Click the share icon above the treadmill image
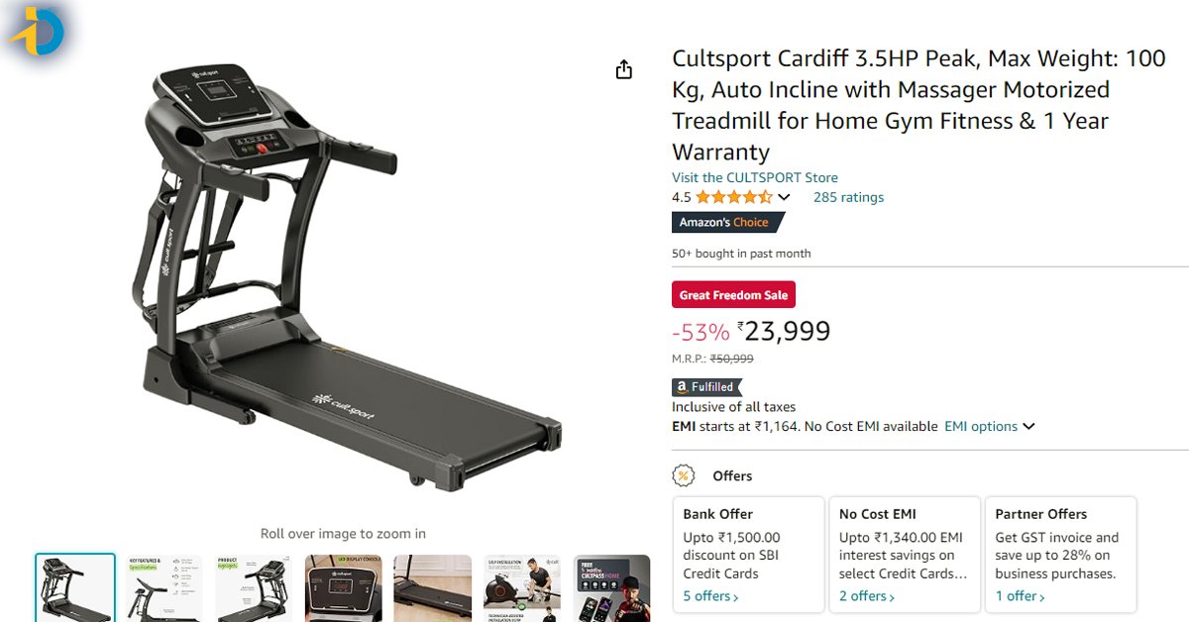 click(x=623, y=69)
